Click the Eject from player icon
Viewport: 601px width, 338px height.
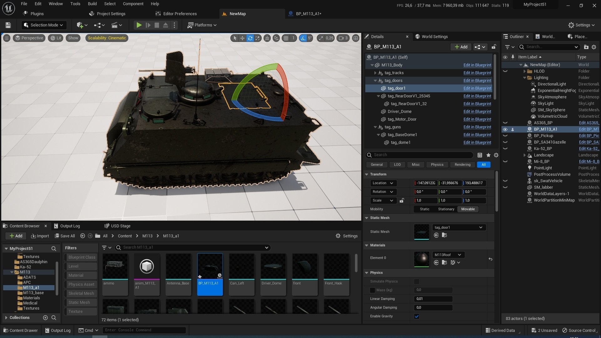click(x=166, y=25)
